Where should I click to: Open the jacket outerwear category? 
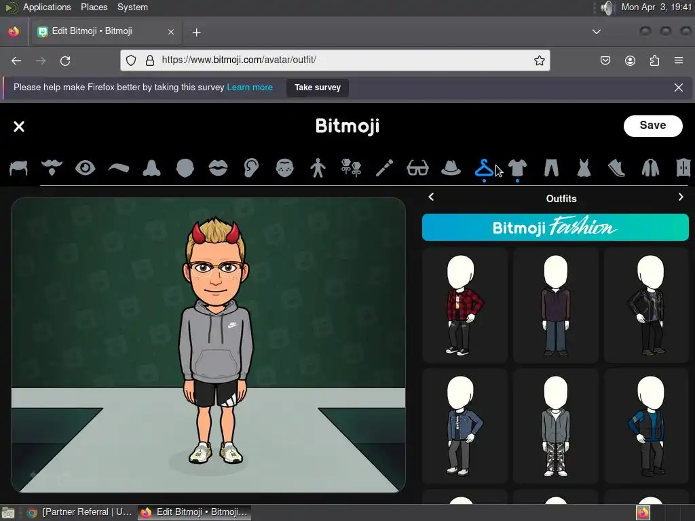[x=650, y=168]
